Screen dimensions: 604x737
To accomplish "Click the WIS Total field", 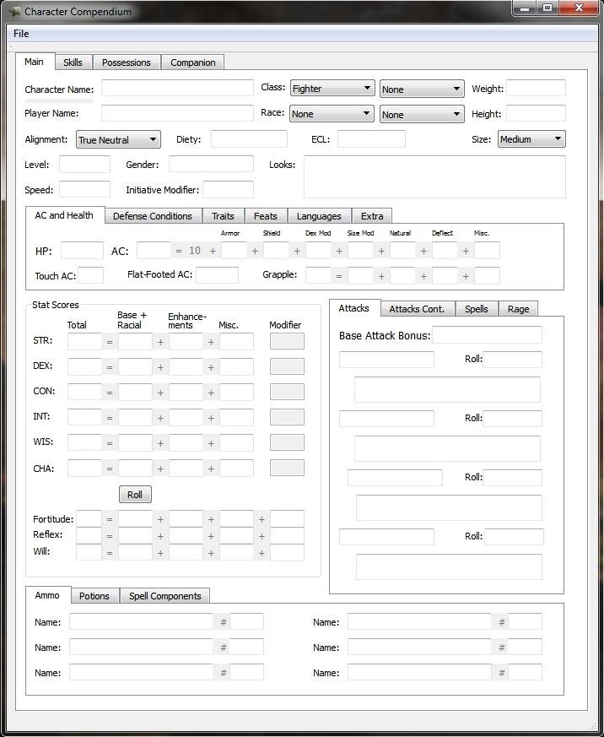I will click(x=84, y=443).
